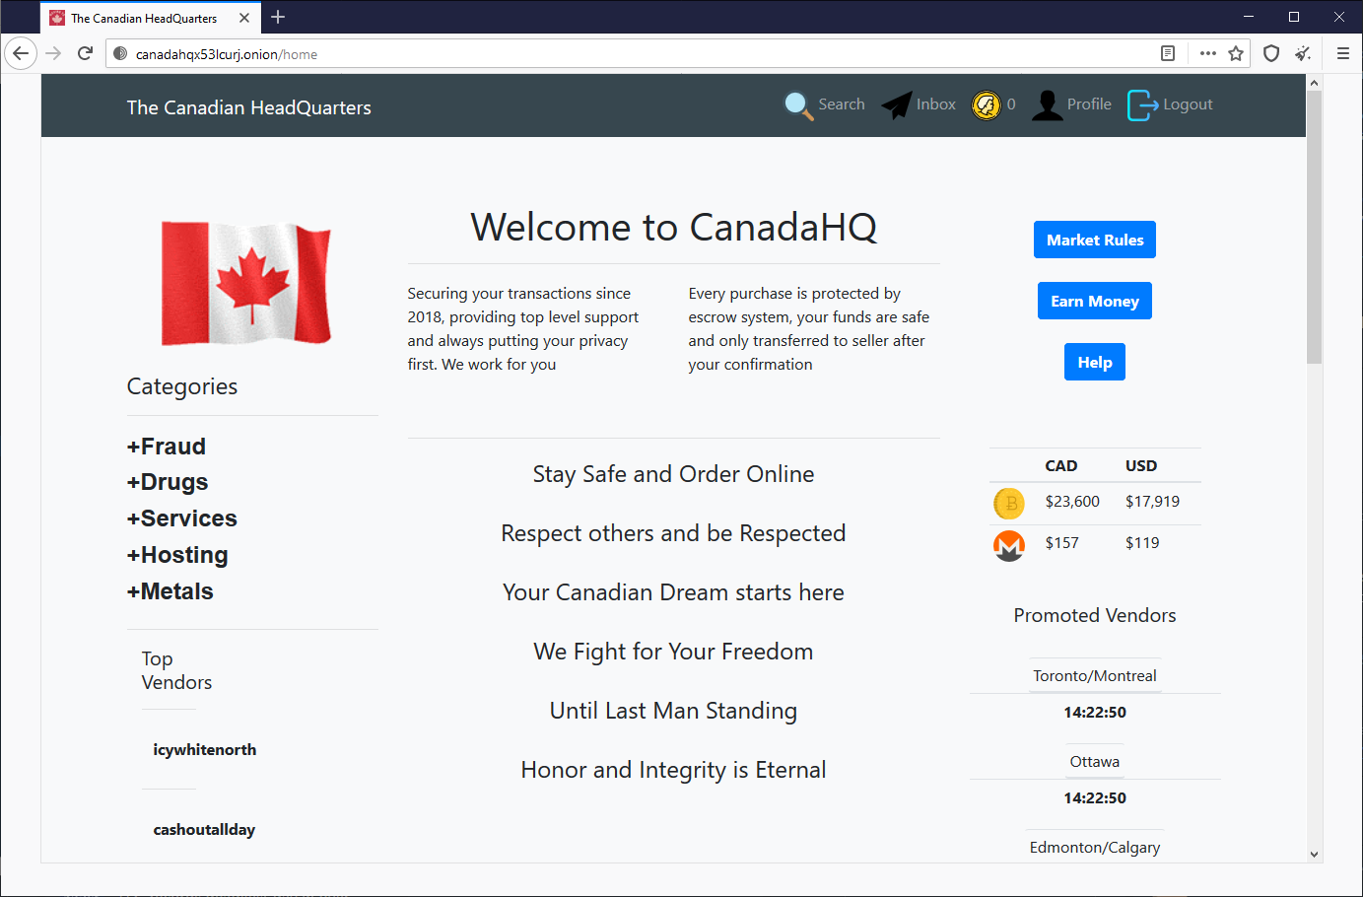Select The Canadian HeadQuarters browser tab
The height and width of the screenshot is (897, 1363).
[150, 17]
